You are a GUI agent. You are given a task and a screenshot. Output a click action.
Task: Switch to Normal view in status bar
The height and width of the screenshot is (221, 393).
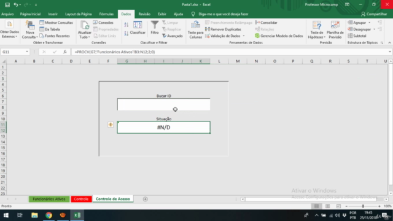click(x=316, y=206)
